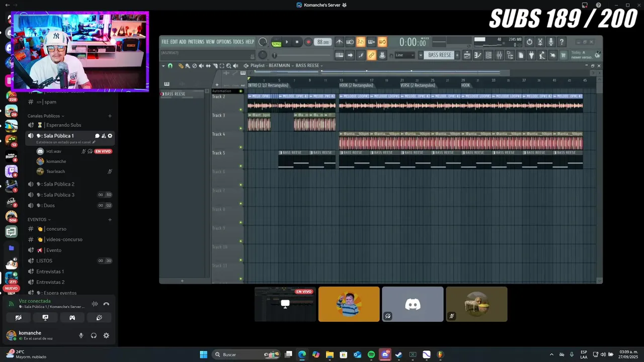Click the question mark help icon
The width and height of the screenshot is (644, 362).
click(561, 42)
